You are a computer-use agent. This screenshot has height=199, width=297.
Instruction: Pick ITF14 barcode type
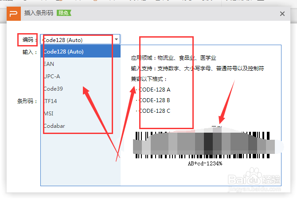click(81, 101)
